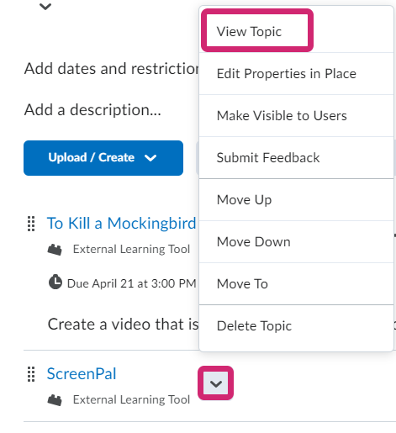Click Add dates and restrictions

pos(112,69)
